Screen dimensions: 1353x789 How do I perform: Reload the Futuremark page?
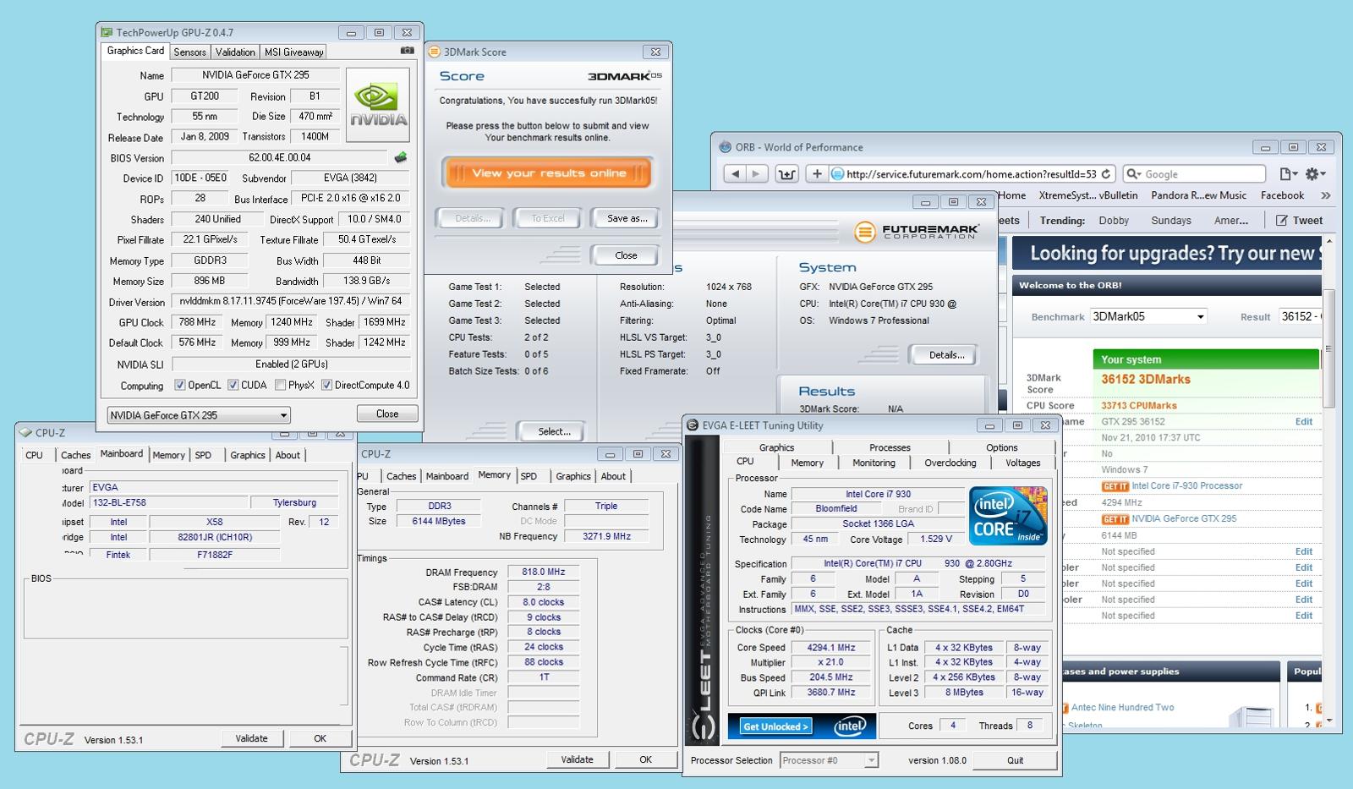(x=1105, y=174)
